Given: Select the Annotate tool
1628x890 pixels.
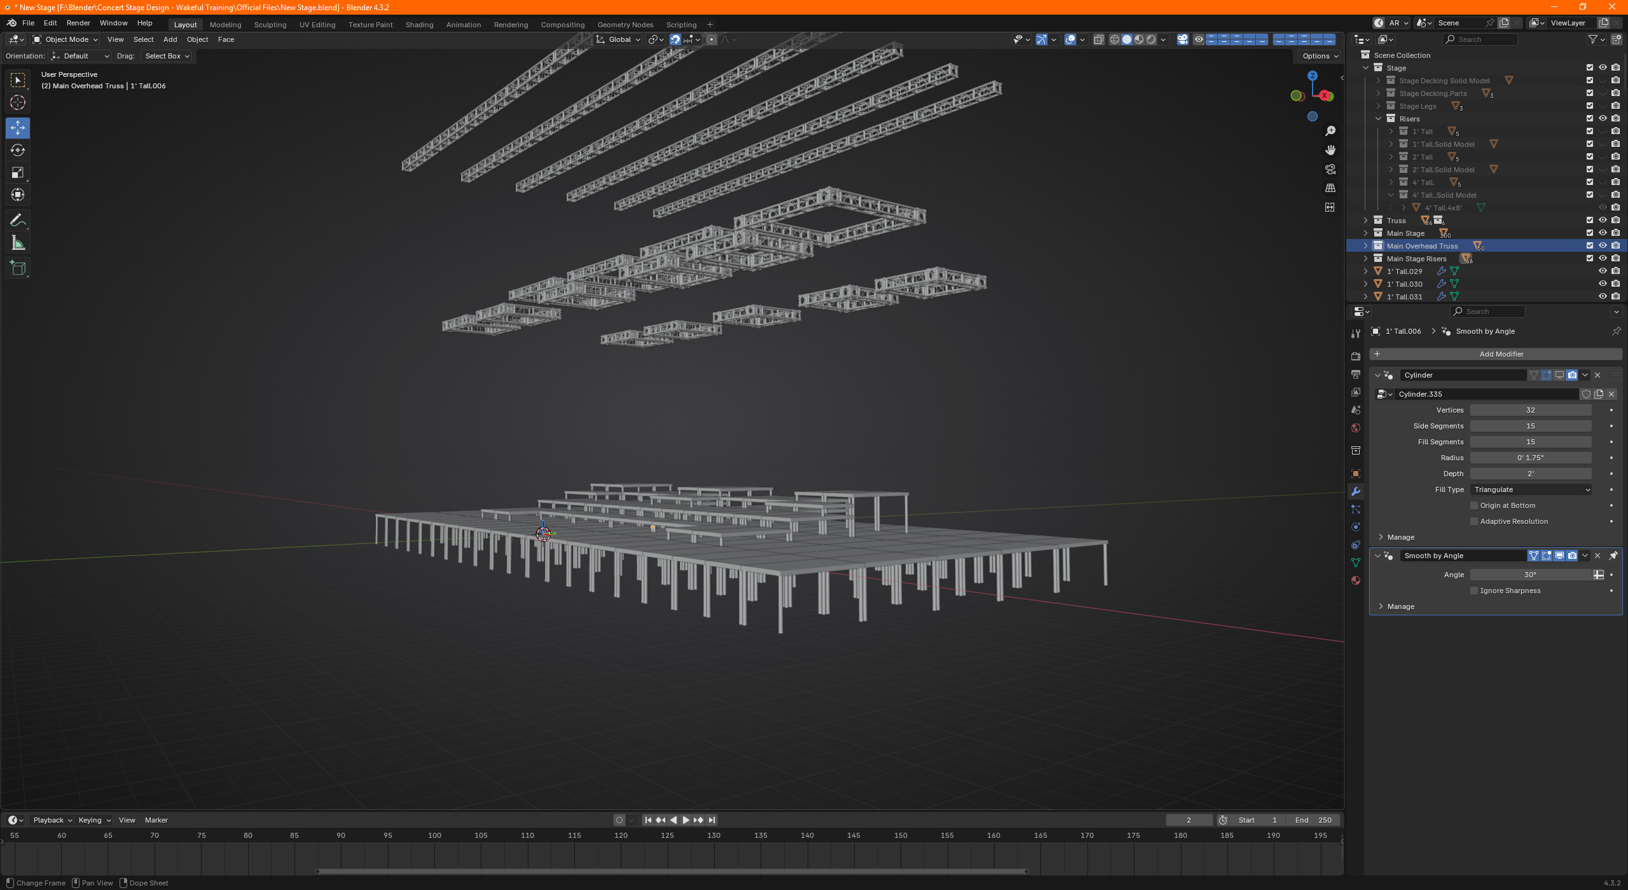Looking at the screenshot, I should point(18,219).
